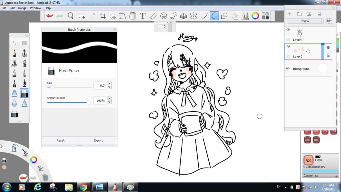Select the Zoom magnifier tool
Viewport: 341px width, 192px height.
coord(71,16)
